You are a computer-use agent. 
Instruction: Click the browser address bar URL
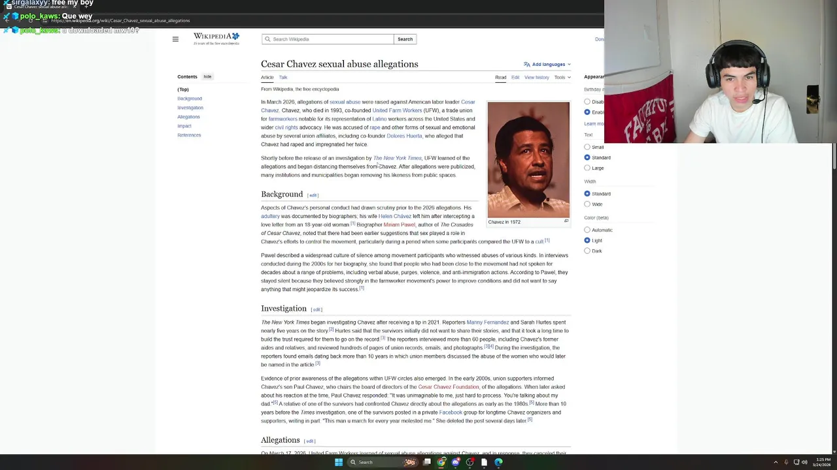(x=120, y=20)
